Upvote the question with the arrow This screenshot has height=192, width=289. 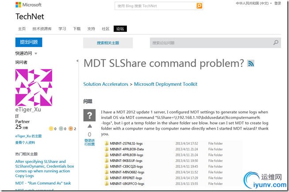(90, 126)
